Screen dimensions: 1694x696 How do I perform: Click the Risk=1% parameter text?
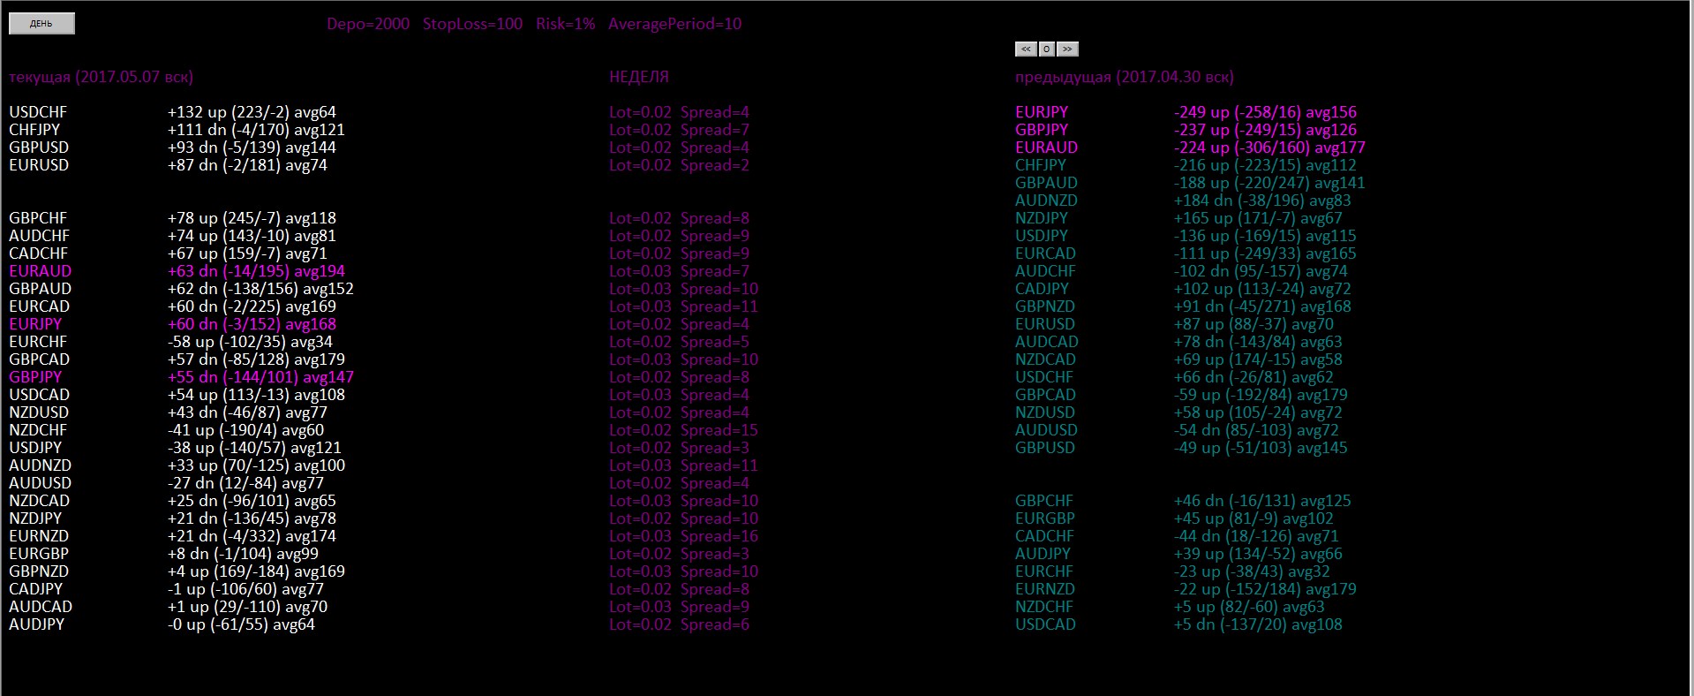point(566,24)
